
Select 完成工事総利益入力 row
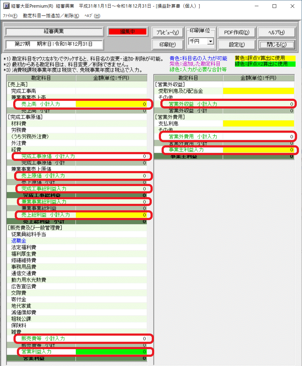pos(77,189)
